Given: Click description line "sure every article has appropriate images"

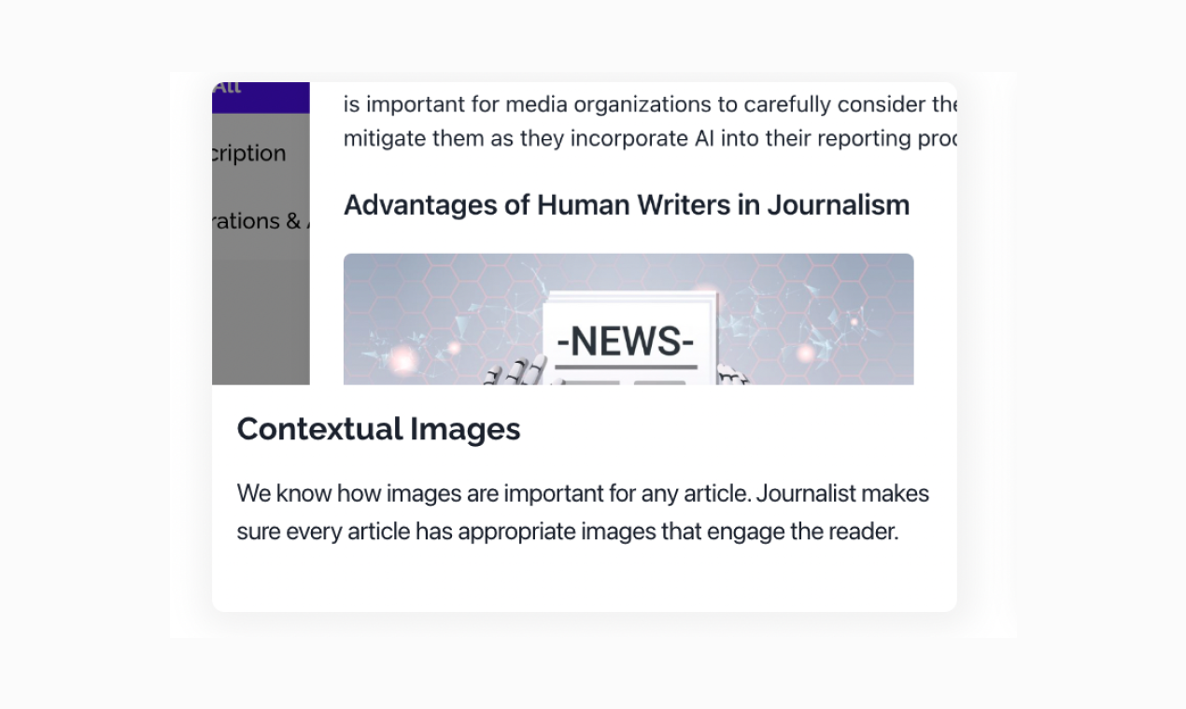Looking at the screenshot, I should click(x=567, y=532).
